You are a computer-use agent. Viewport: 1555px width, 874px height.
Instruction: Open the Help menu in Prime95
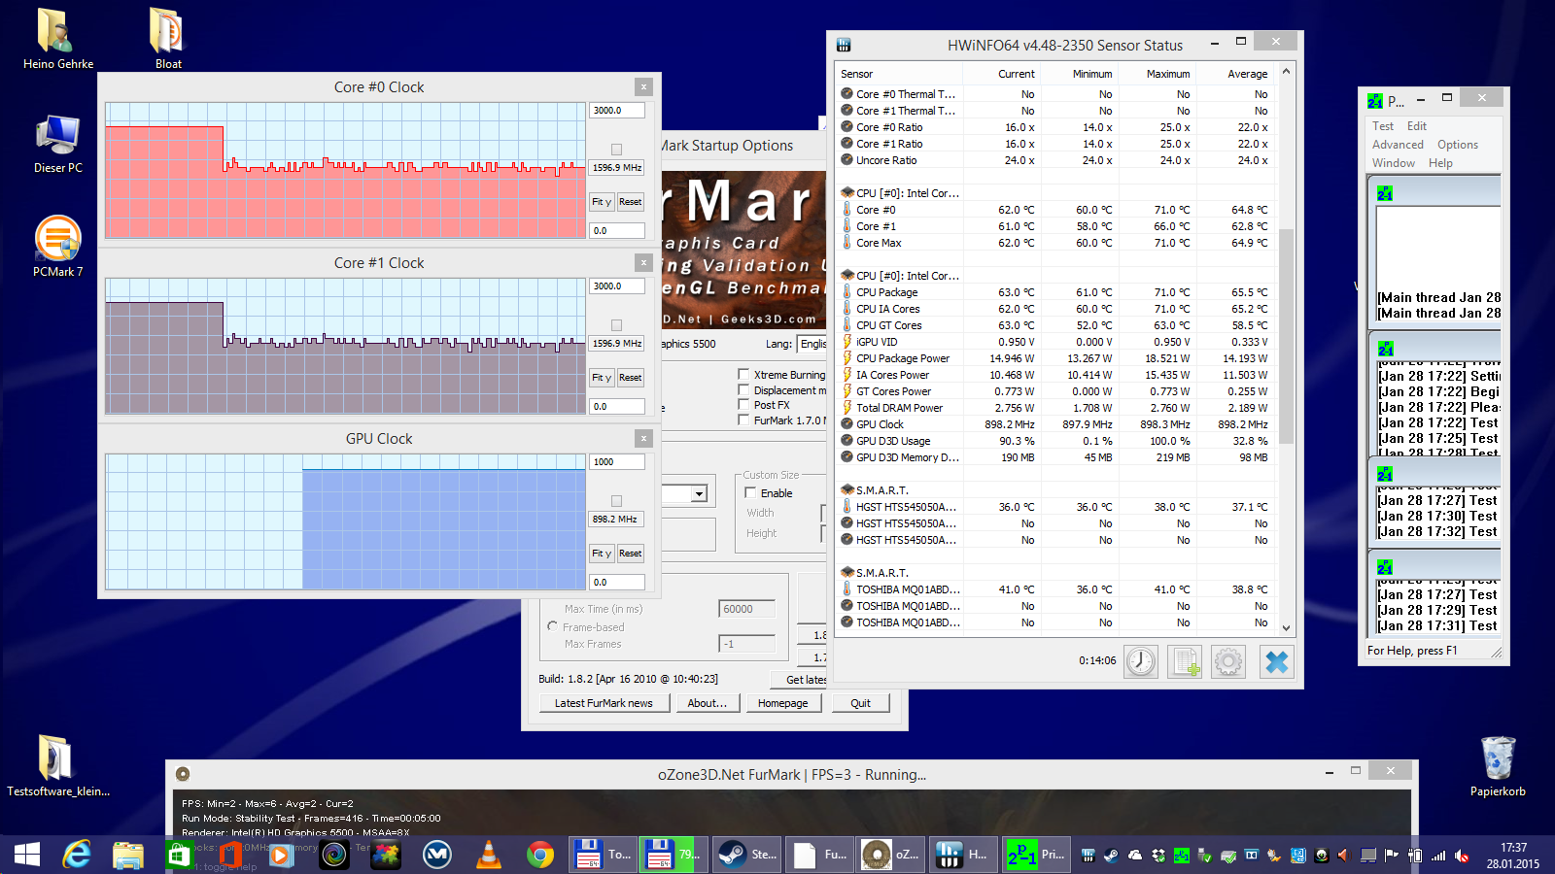pos(1440,163)
